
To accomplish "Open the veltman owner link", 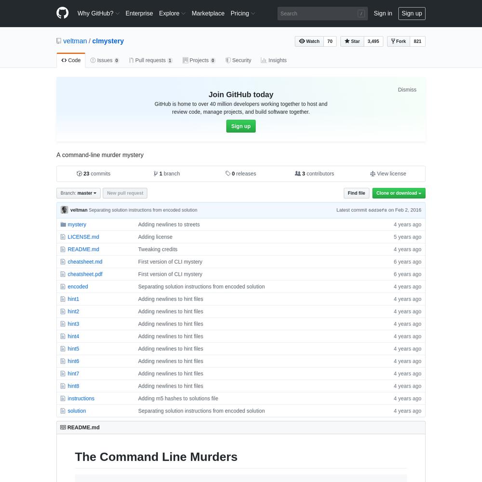I will [x=75, y=41].
